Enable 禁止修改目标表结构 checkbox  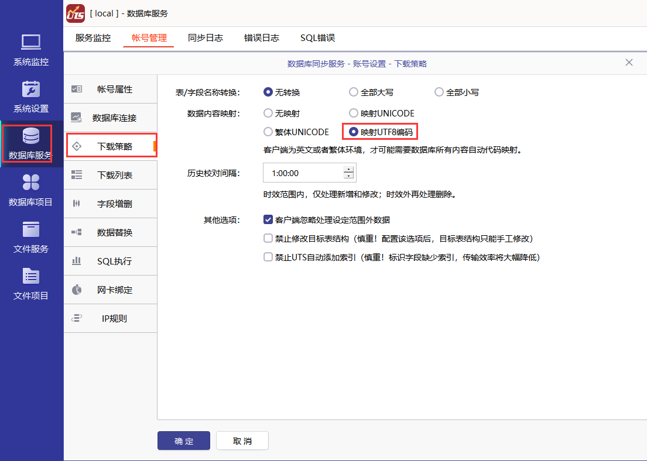268,238
